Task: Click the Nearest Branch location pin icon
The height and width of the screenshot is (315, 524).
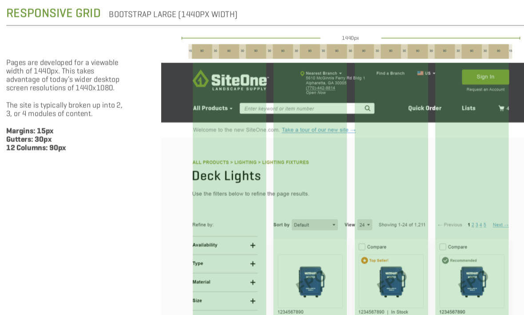Action: pos(302,74)
